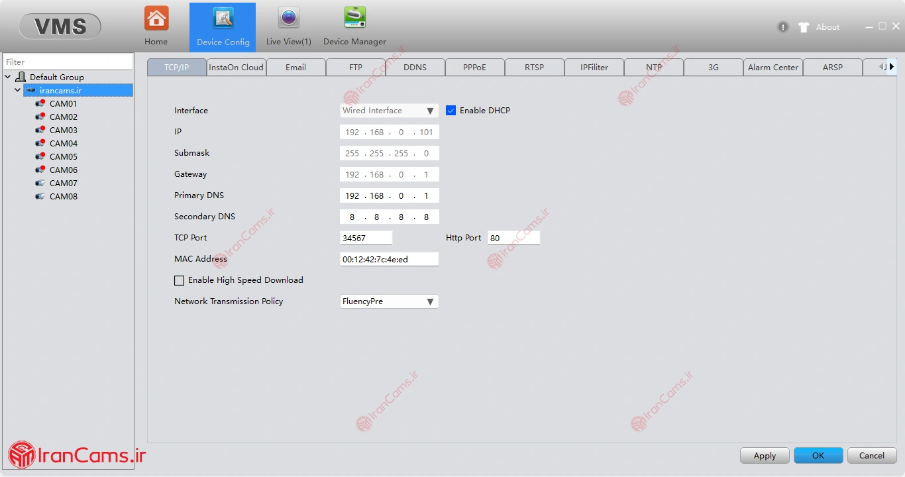The height and width of the screenshot is (477, 905).
Task: Enable High Speed Download checkbox
Action: point(180,280)
